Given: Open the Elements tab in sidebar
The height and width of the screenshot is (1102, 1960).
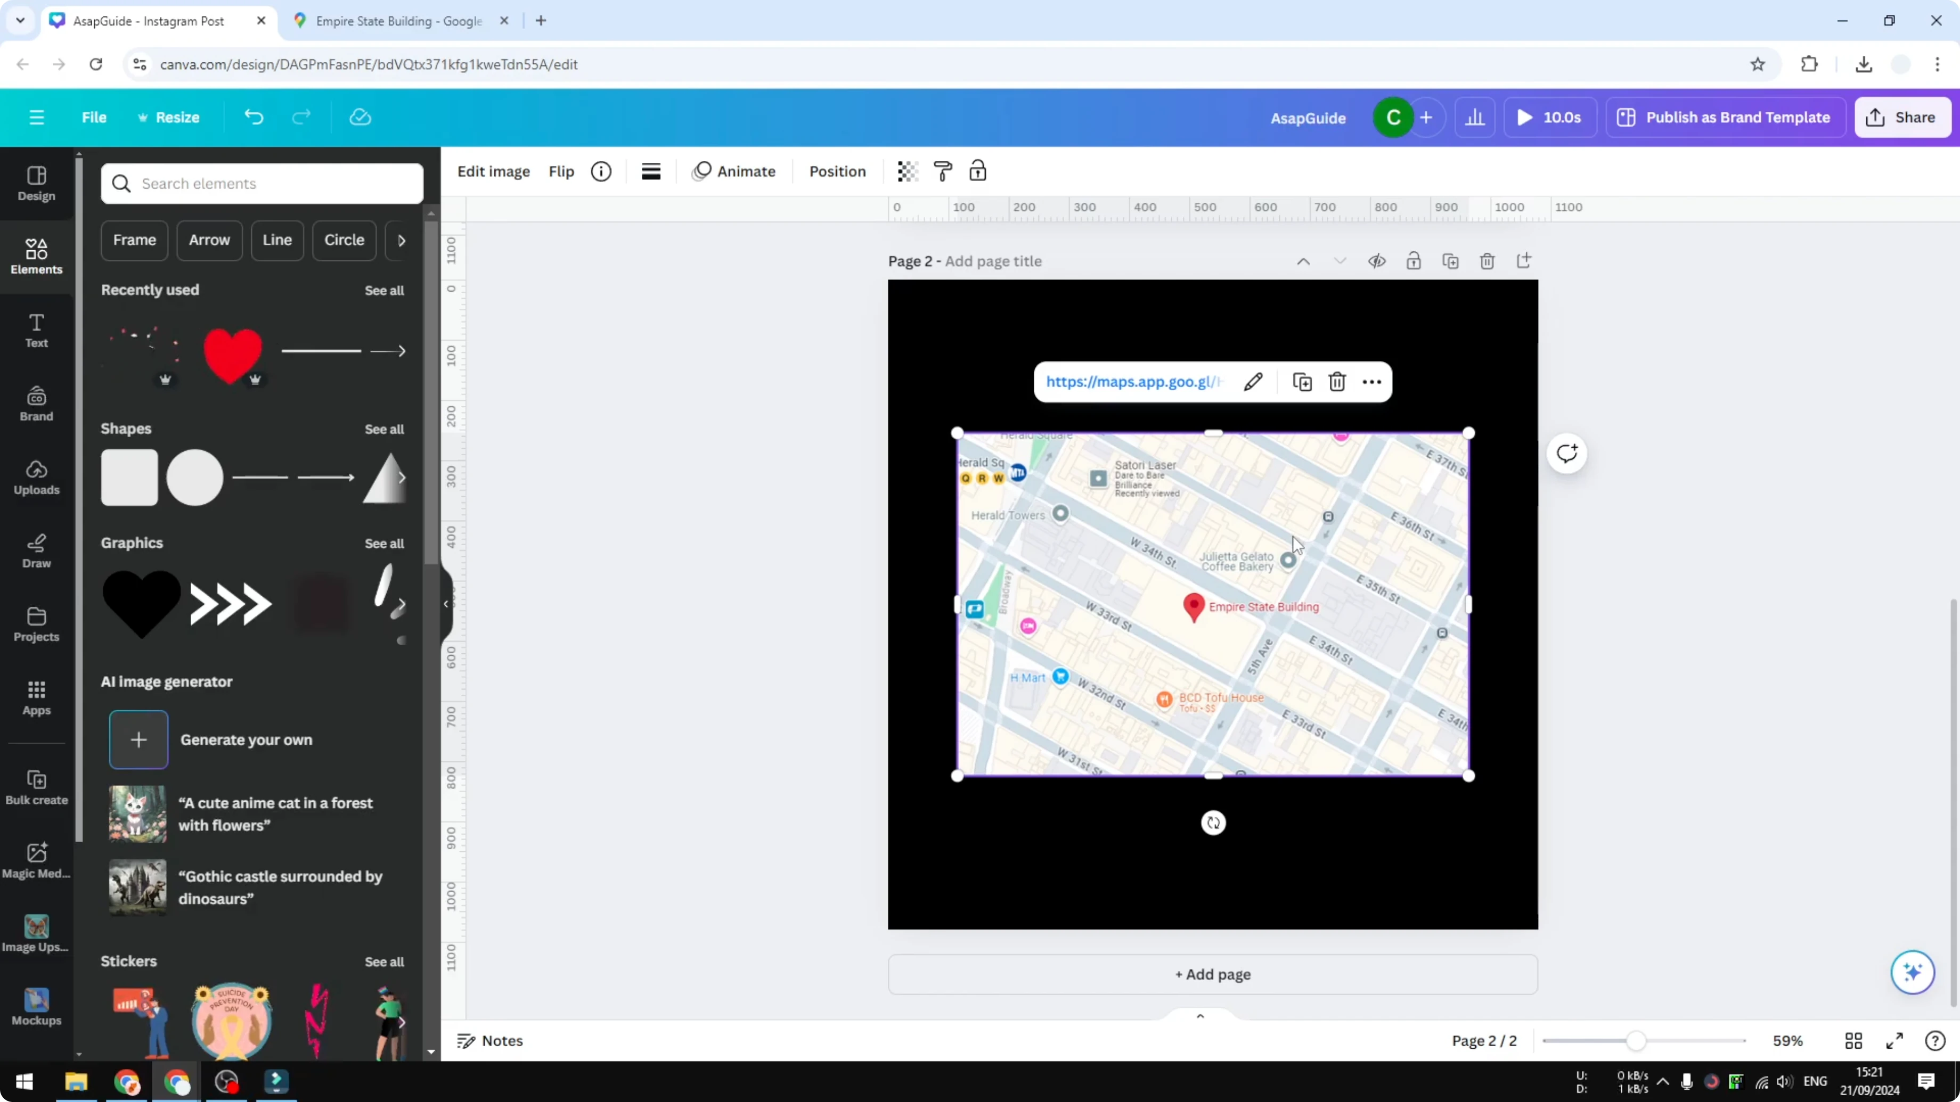Looking at the screenshot, I should pos(37,257).
